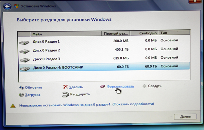Click the Далее button
Screen dimensions: 204x130
click(x=185, y=117)
